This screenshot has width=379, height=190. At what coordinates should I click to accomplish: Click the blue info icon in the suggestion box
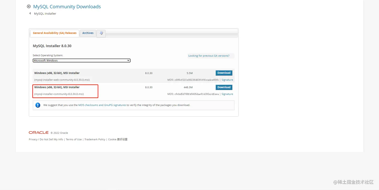(x=38, y=105)
